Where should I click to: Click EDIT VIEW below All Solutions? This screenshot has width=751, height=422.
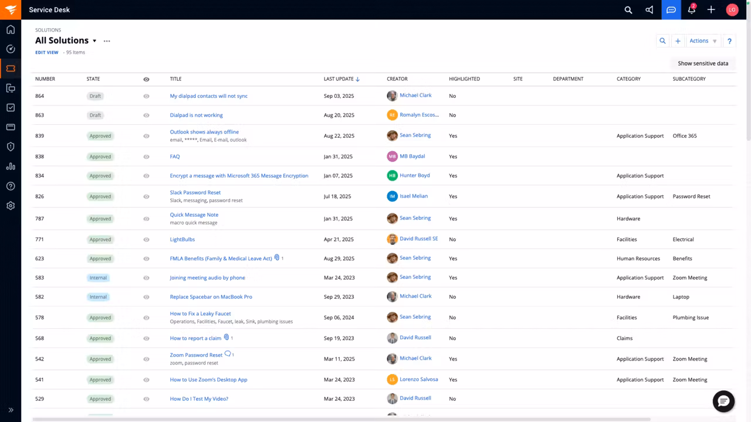coord(46,52)
